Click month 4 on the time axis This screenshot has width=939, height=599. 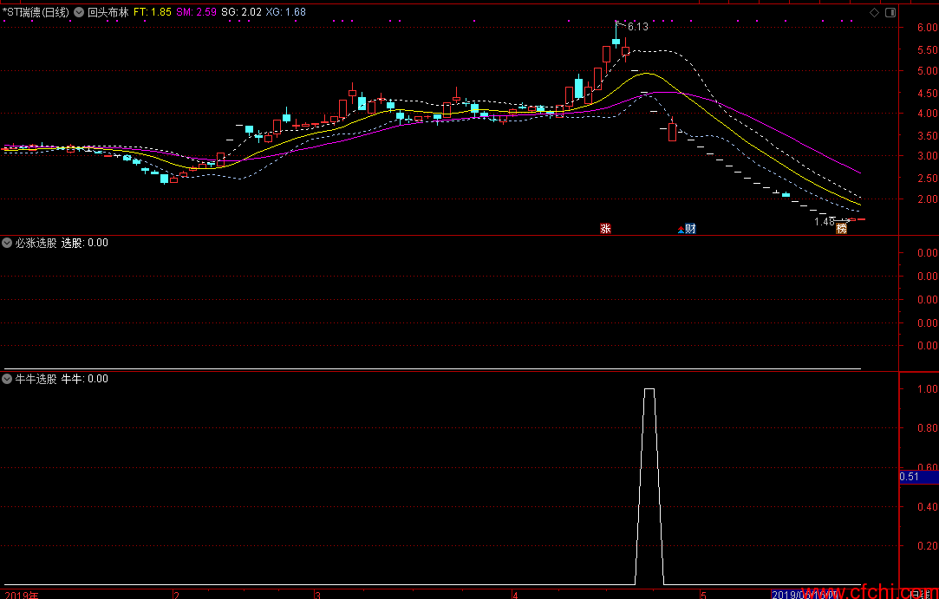click(x=515, y=595)
